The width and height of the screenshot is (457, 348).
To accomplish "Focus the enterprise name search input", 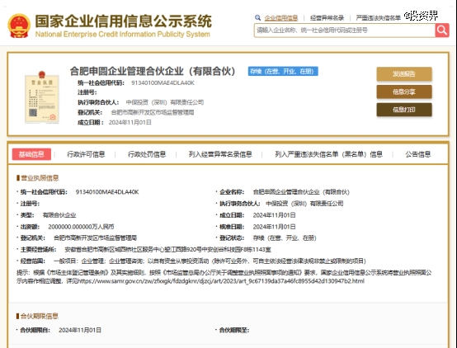I will (345, 31).
